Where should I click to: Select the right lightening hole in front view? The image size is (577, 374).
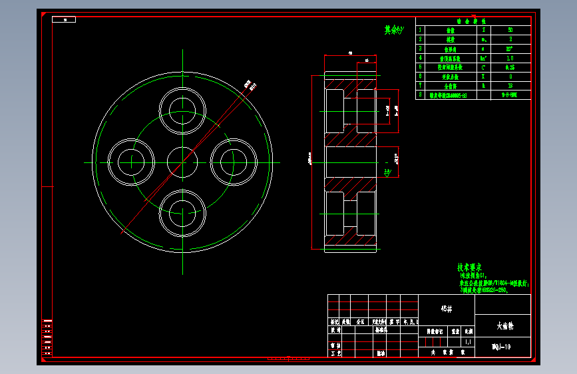(234, 162)
